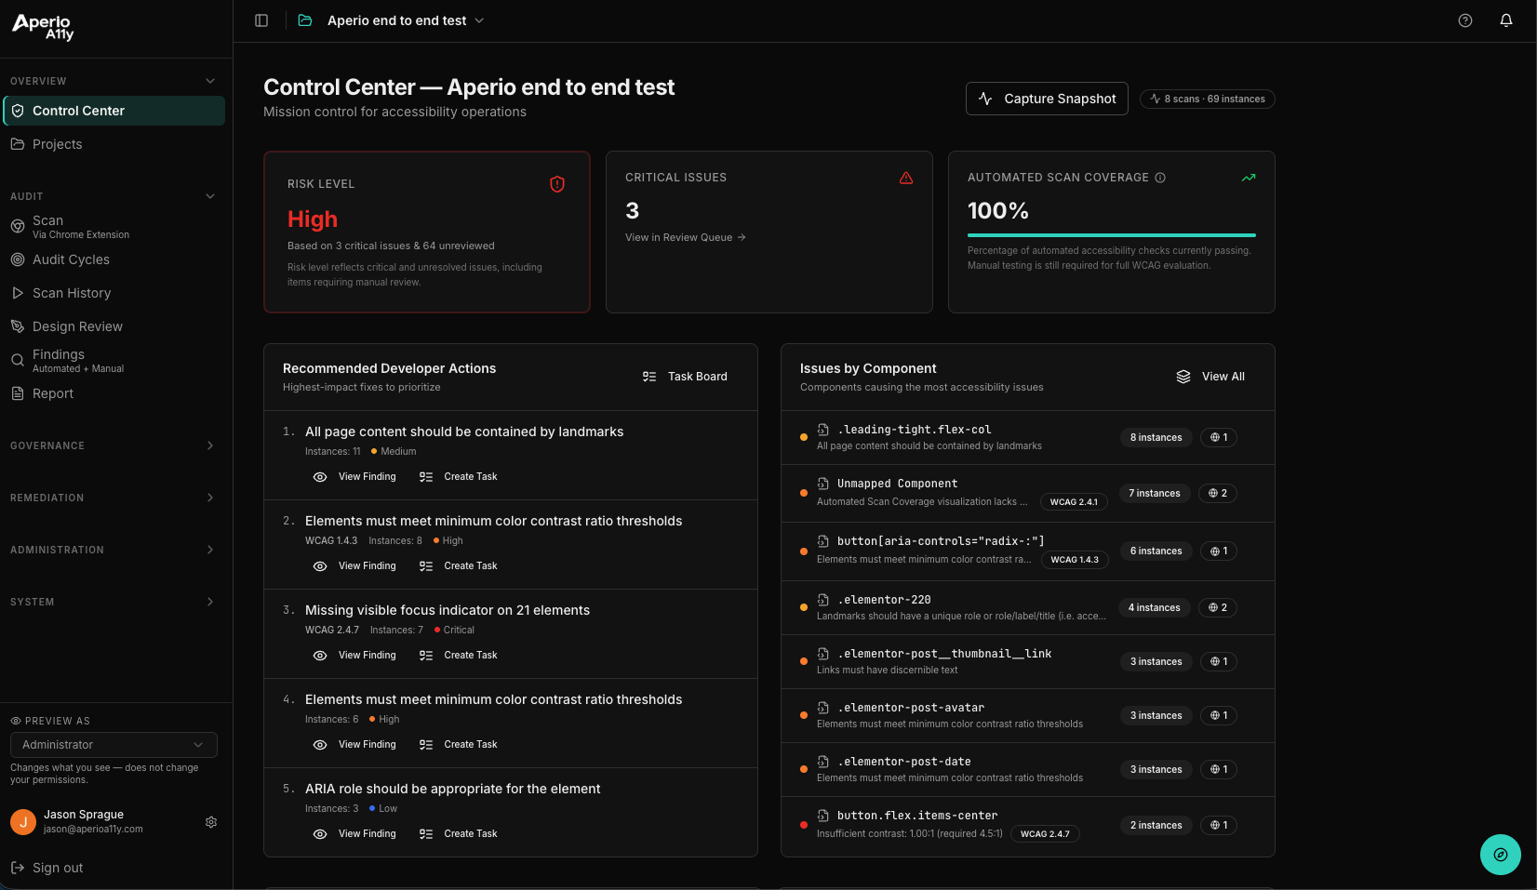Open the Aperio end to end test project dropdown
This screenshot has width=1537, height=890.
(x=405, y=20)
